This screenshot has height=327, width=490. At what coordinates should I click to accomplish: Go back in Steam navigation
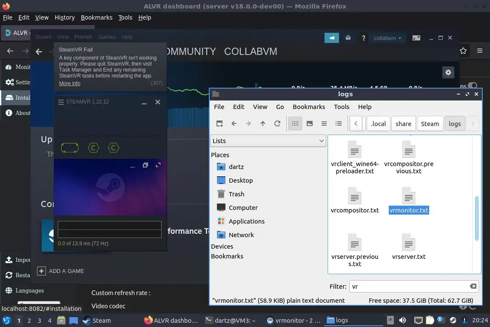39,52
